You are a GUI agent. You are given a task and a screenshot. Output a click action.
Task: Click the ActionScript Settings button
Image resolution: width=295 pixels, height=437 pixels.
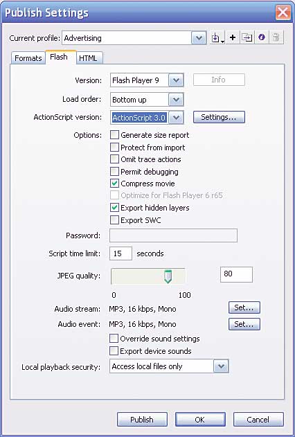tap(219, 117)
